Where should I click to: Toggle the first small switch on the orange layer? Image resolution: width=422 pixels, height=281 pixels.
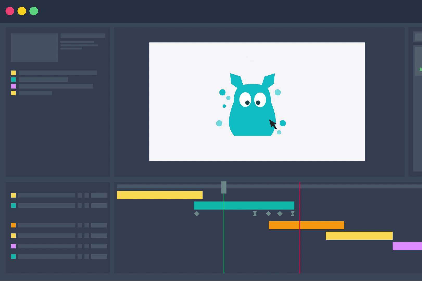80,225
